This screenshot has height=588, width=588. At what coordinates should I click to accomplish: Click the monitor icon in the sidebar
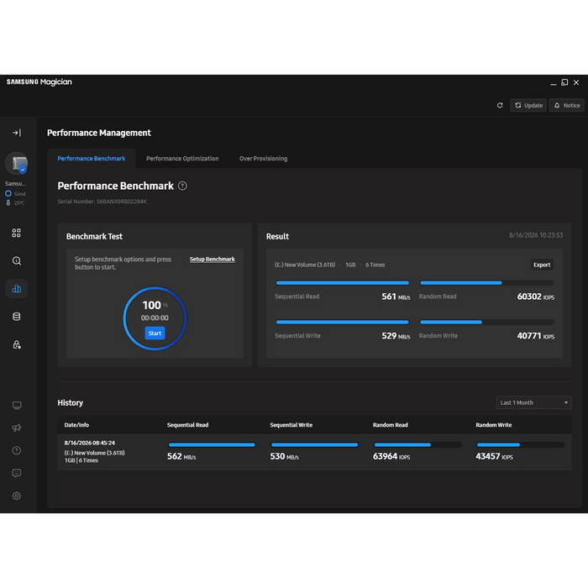point(17,406)
